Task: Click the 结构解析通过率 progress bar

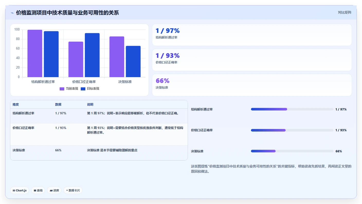Action: coord(292,109)
